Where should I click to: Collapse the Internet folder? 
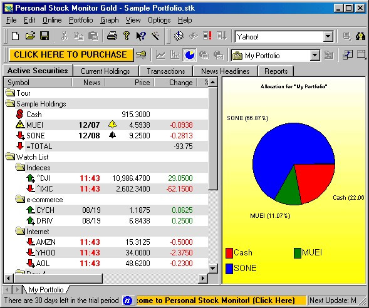[x=20, y=231]
